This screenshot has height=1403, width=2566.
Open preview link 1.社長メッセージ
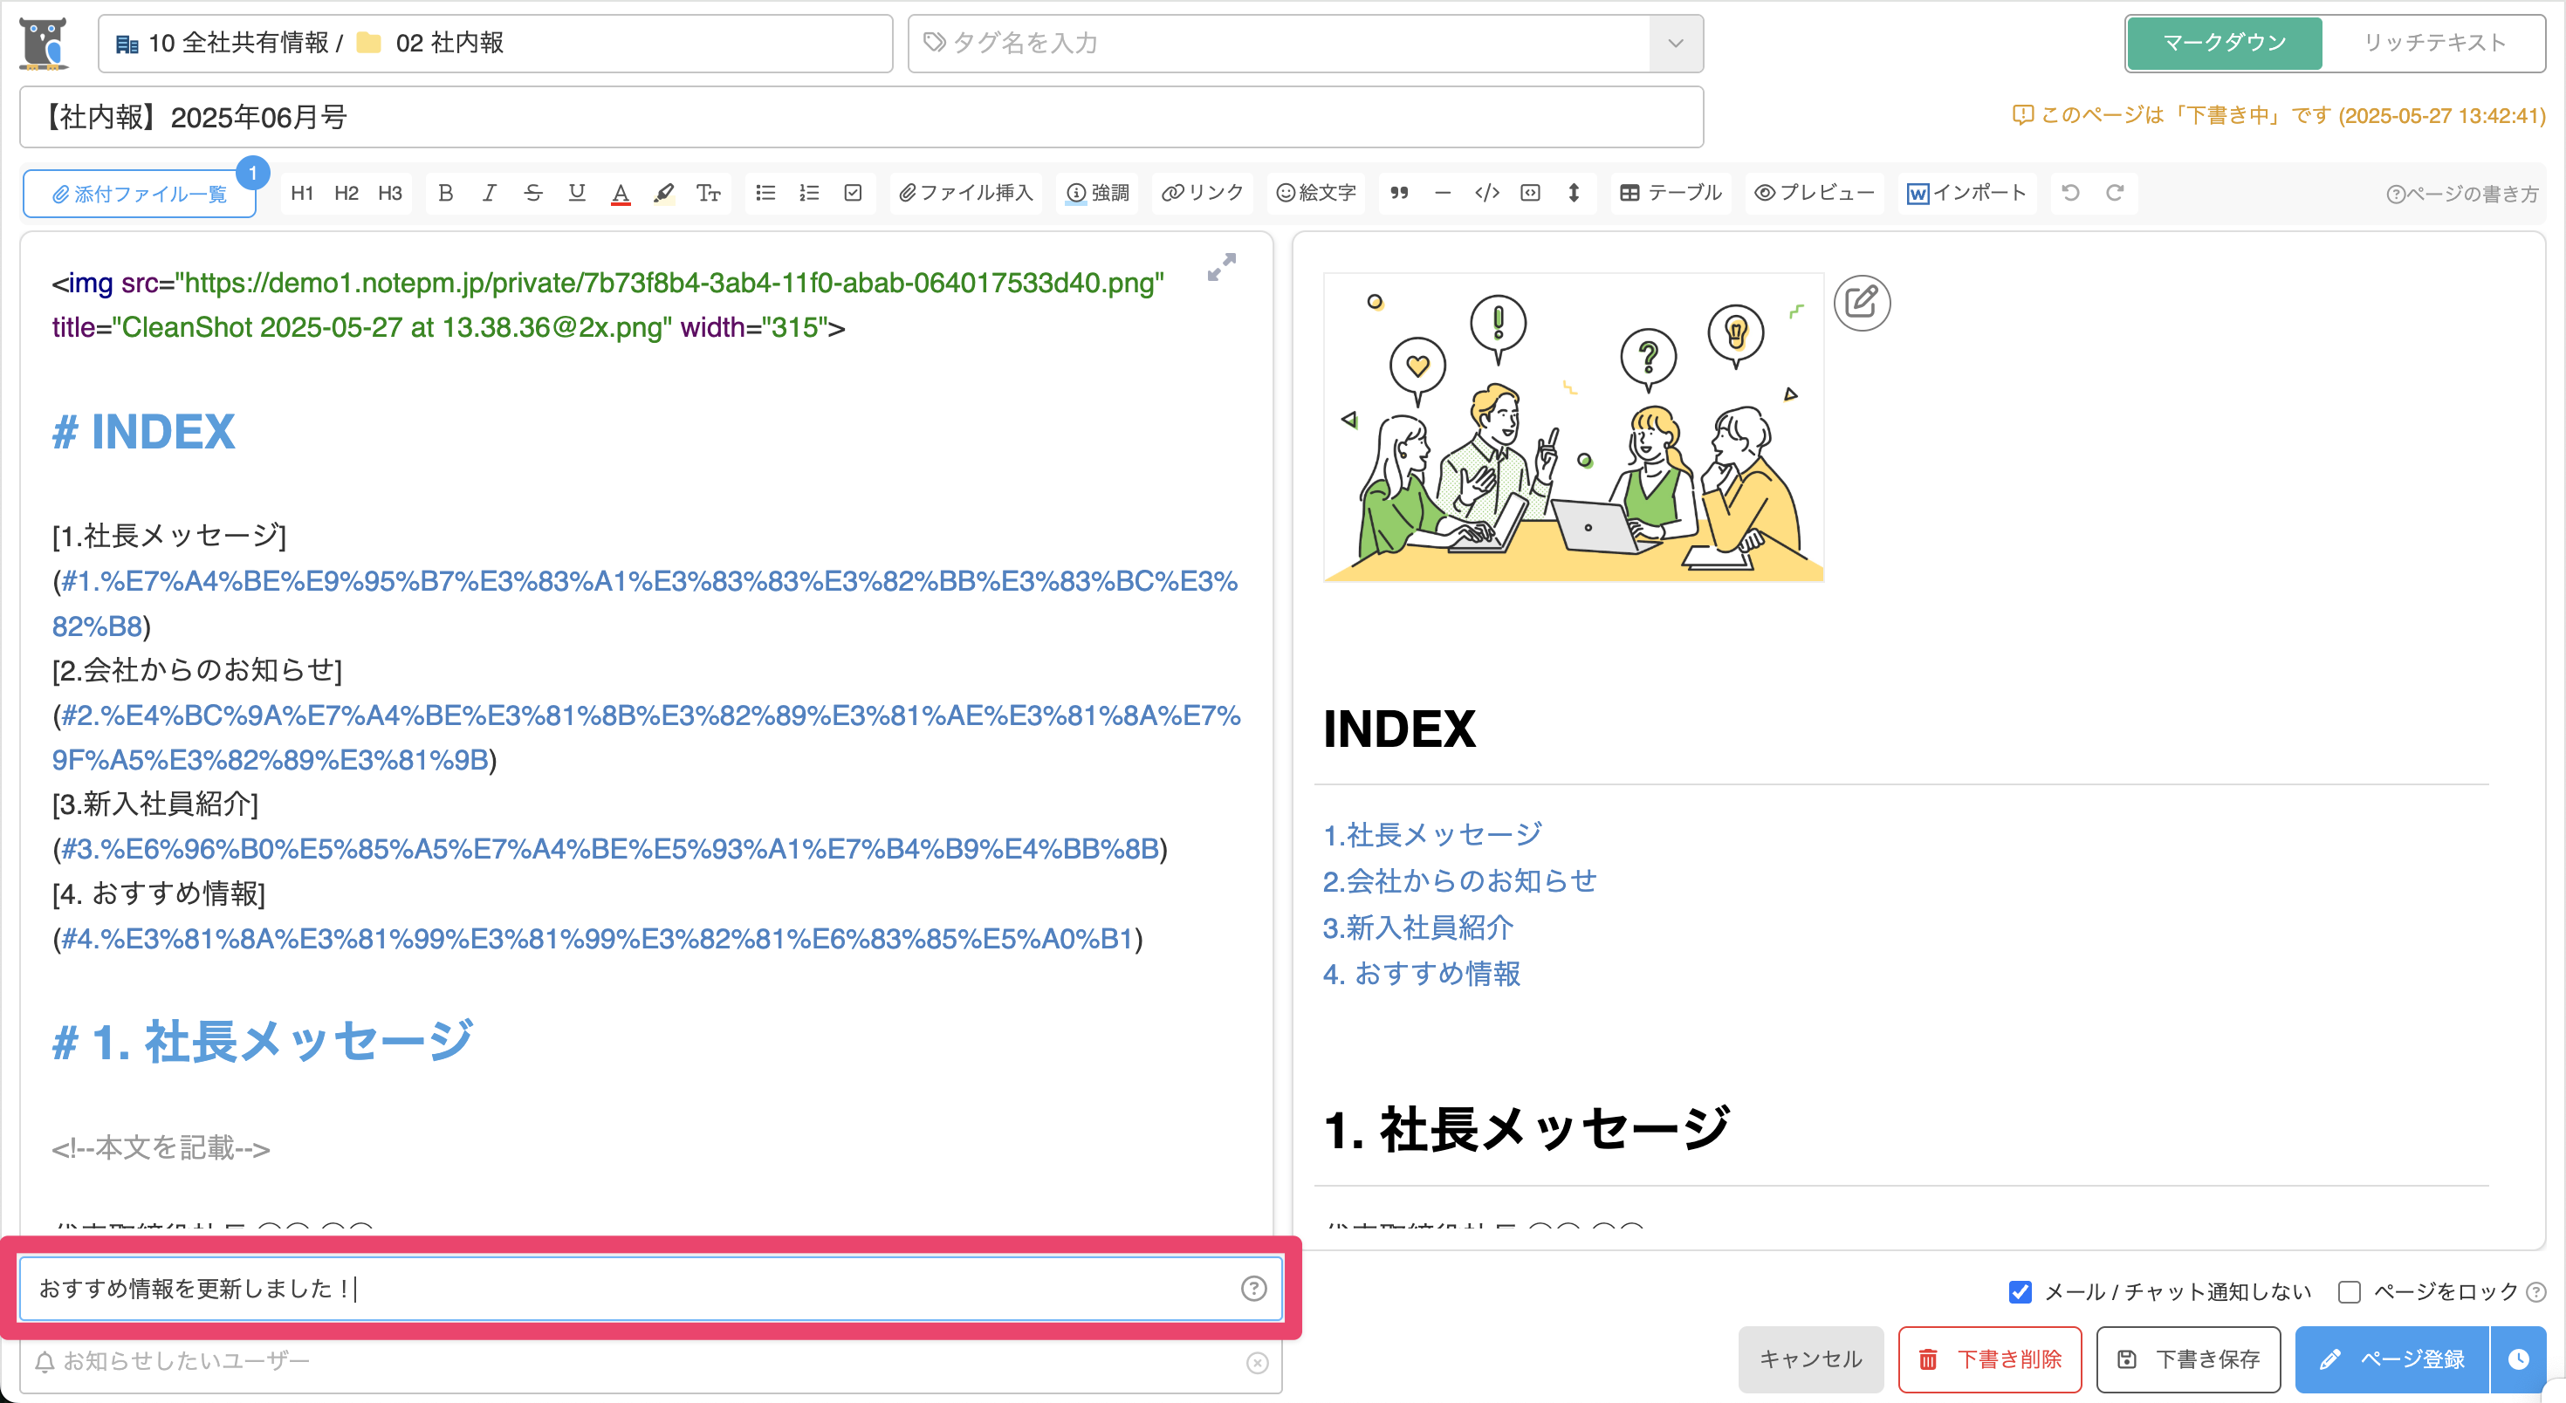[1432, 834]
